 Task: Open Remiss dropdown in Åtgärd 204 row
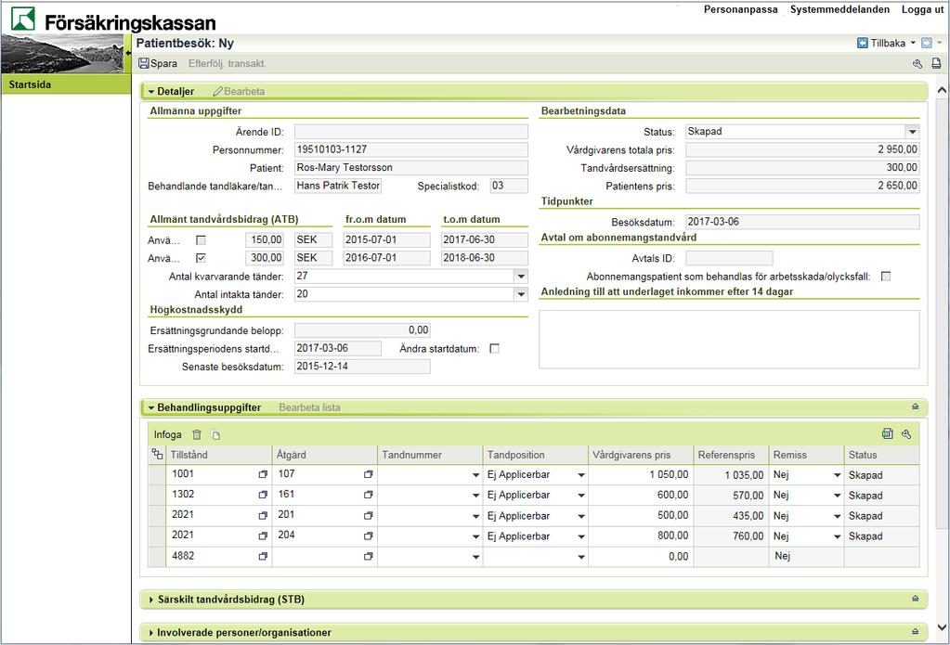pyautogui.click(x=837, y=536)
